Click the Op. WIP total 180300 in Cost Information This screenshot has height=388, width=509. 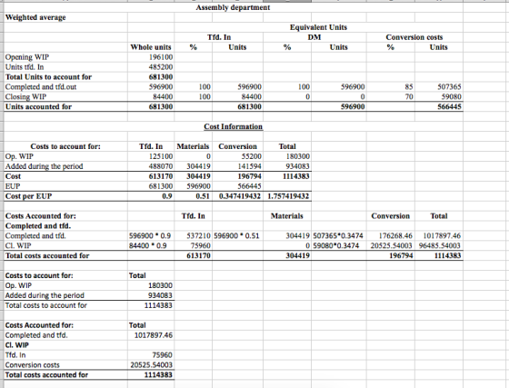[298, 156]
